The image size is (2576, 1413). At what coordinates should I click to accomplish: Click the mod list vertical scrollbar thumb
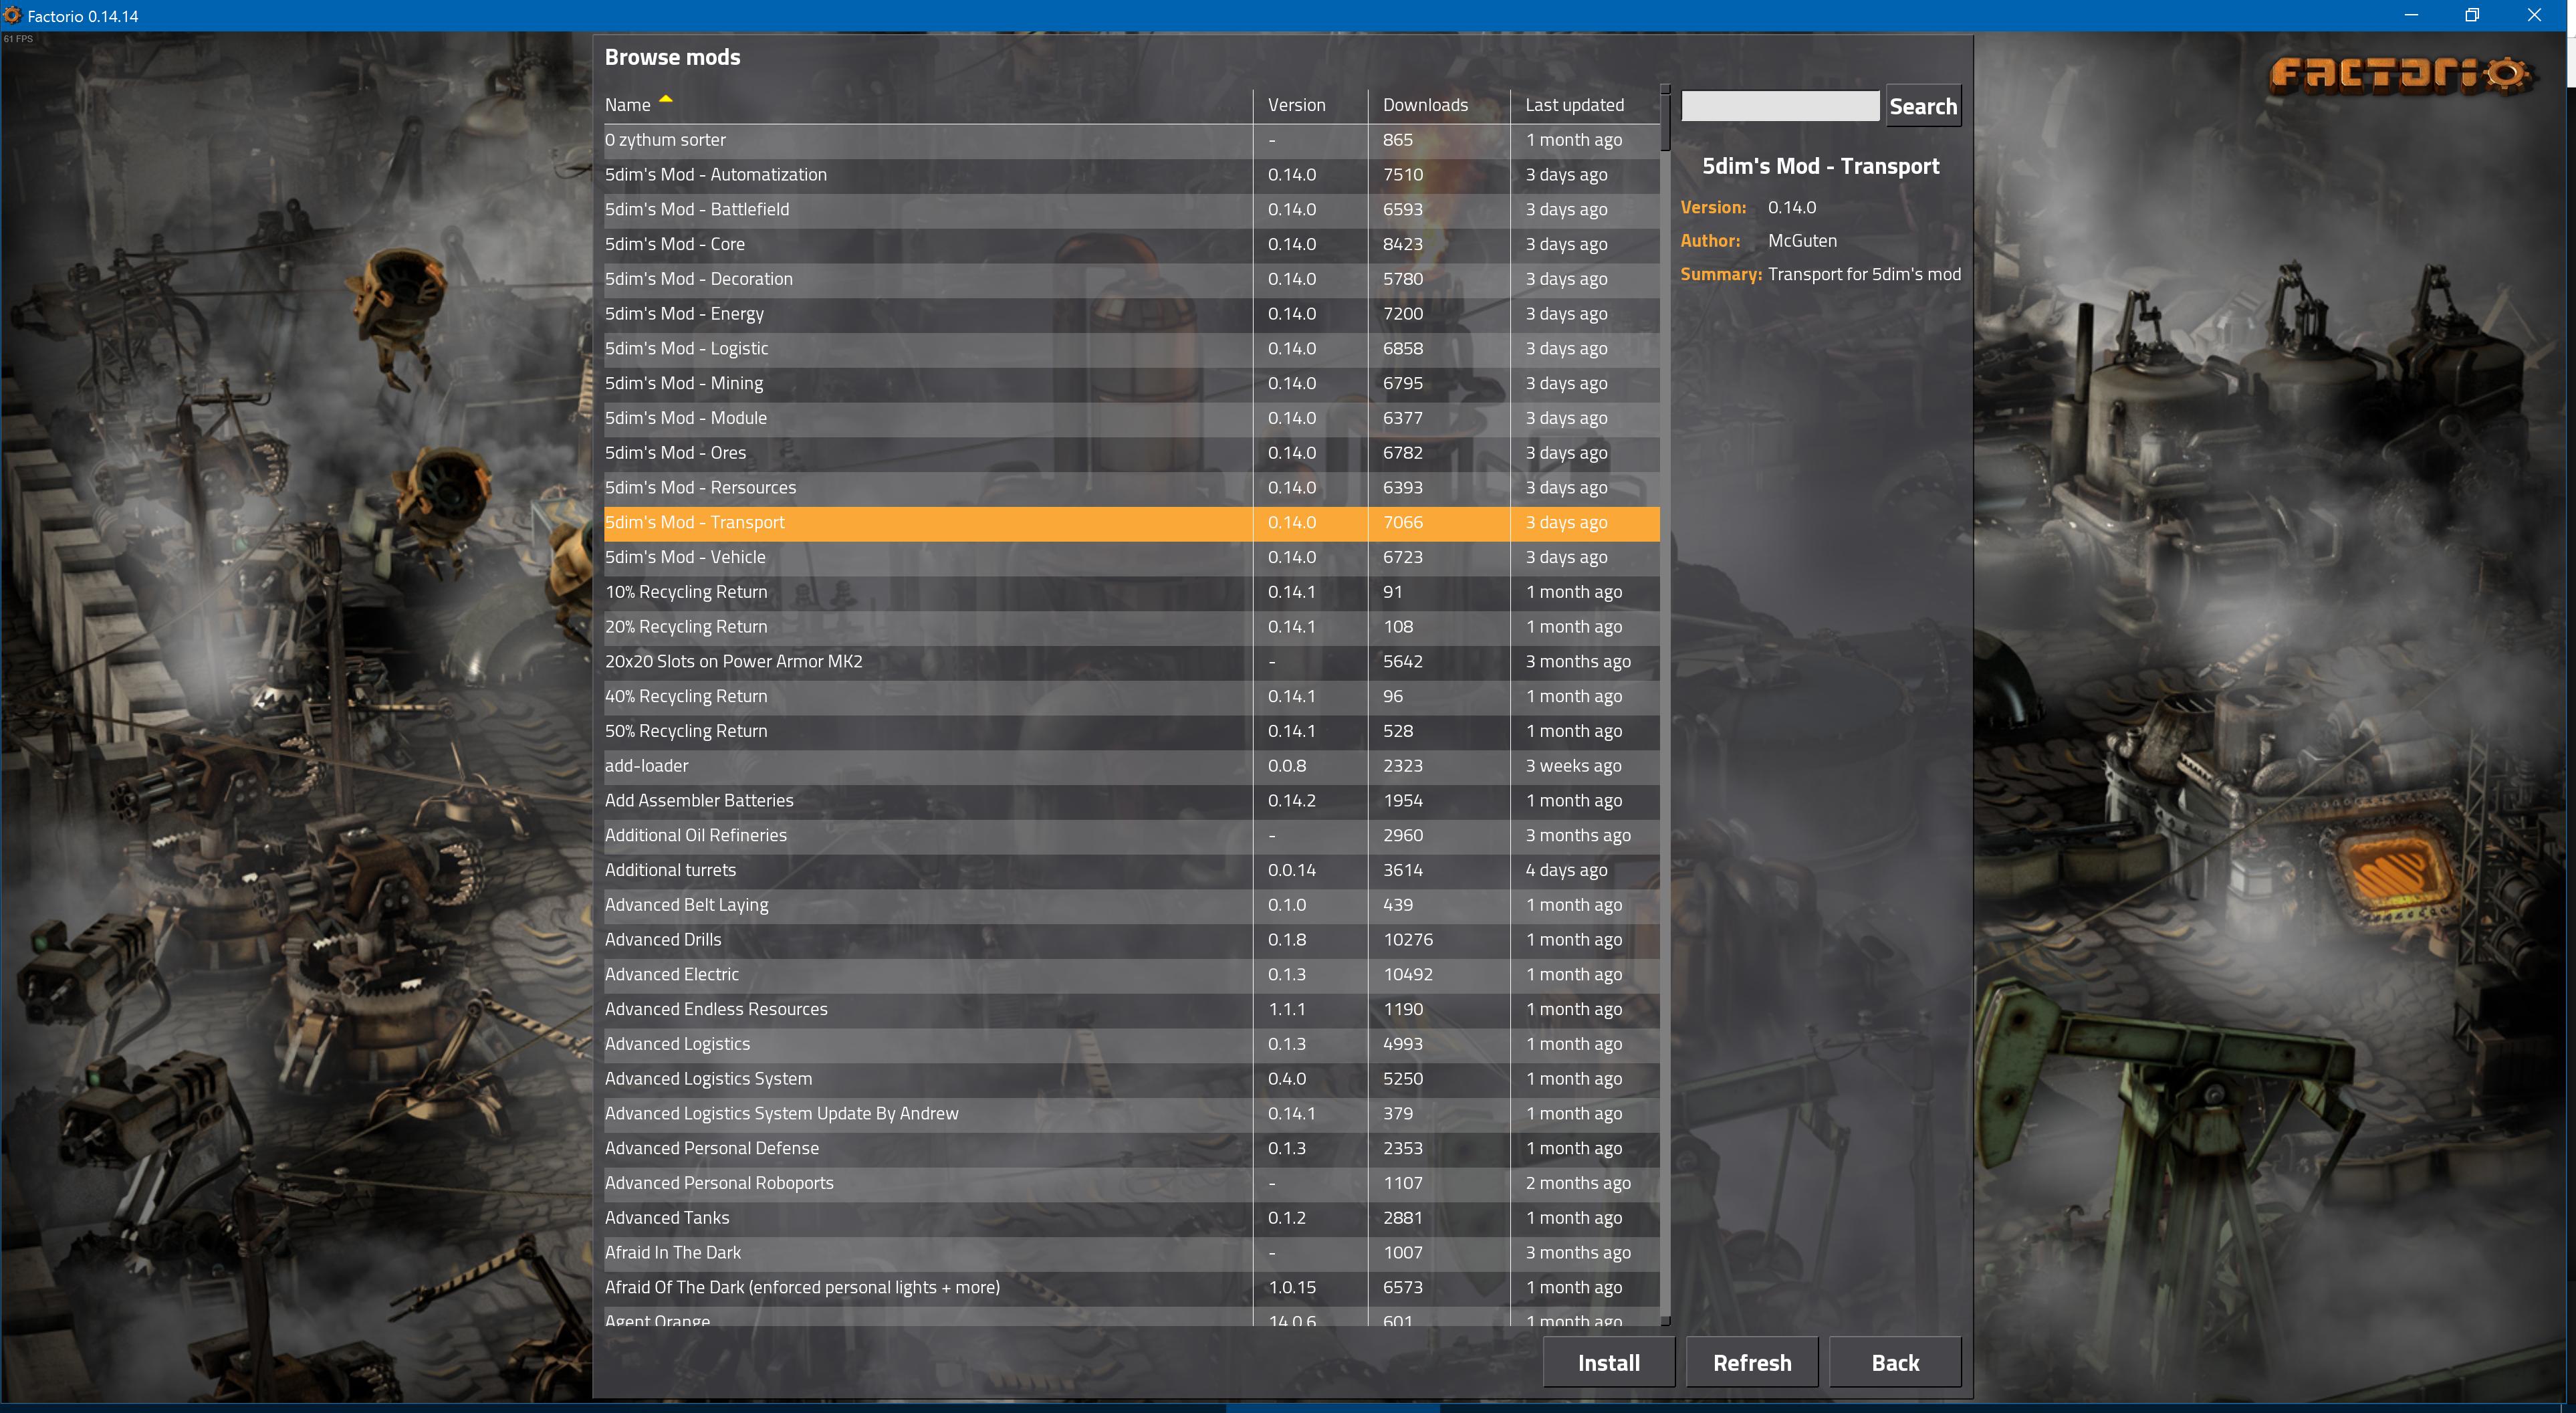(x=1665, y=122)
